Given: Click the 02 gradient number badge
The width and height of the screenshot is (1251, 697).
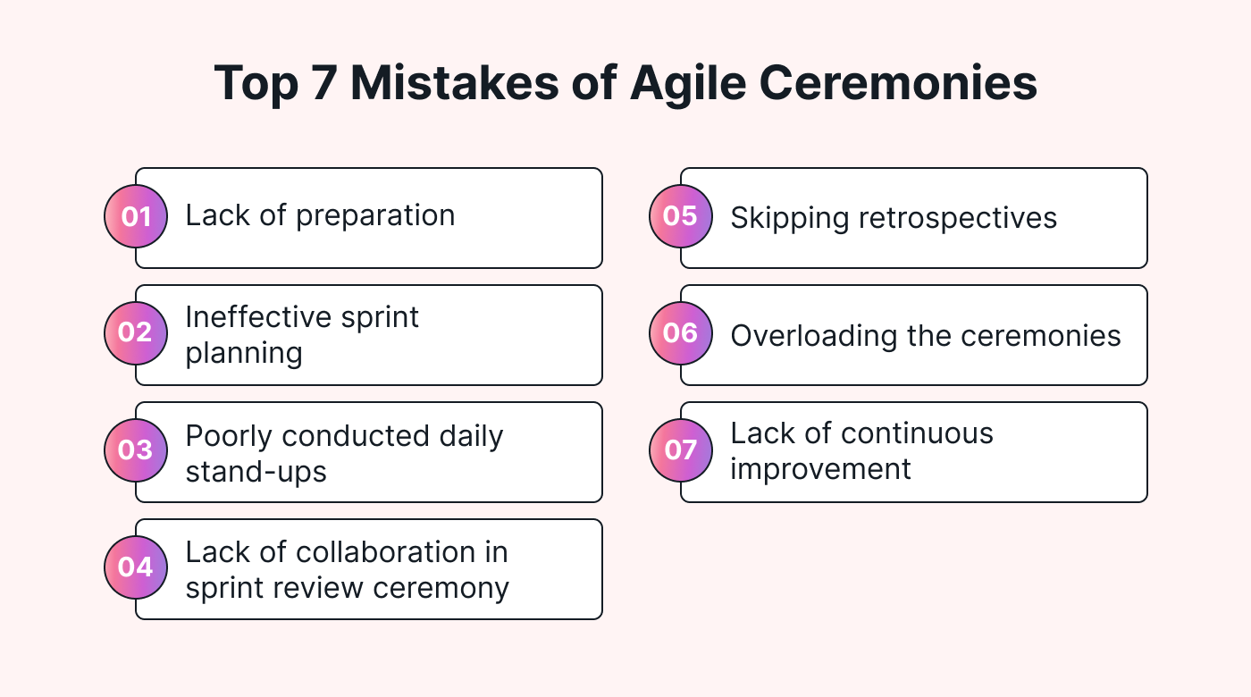Looking at the screenshot, I should click(136, 333).
